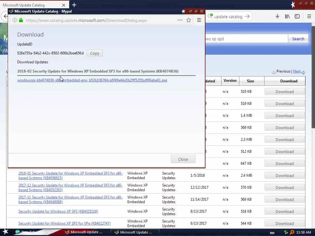Open the 2018-01 Security Update KB4056615 link
The height and width of the screenshot is (236, 315).
coord(70,175)
